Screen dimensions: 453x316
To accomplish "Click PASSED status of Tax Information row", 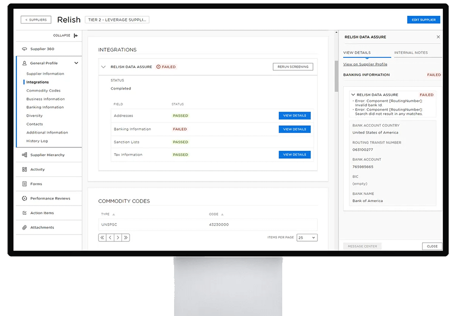I will pos(180,155).
